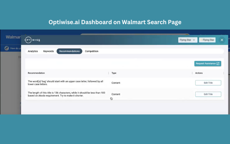230x144 pixels.
Task: Close the Optiwise dashboard with X
Action: [x=222, y=40]
